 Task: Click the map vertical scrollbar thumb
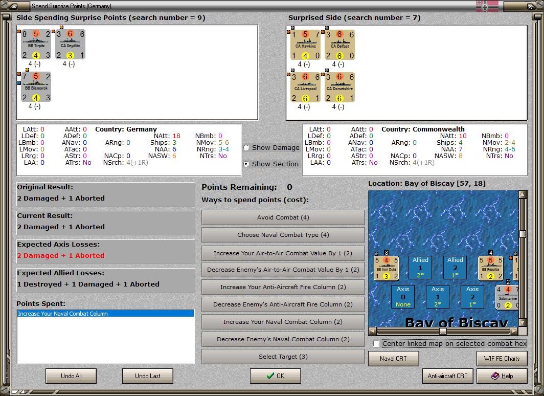(x=523, y=234)
